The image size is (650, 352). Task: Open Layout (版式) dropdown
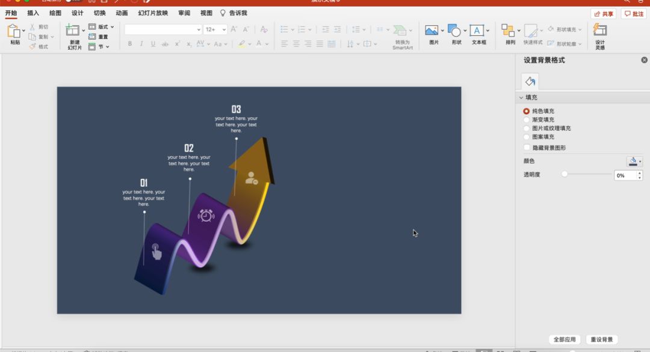tap(101, 27)
